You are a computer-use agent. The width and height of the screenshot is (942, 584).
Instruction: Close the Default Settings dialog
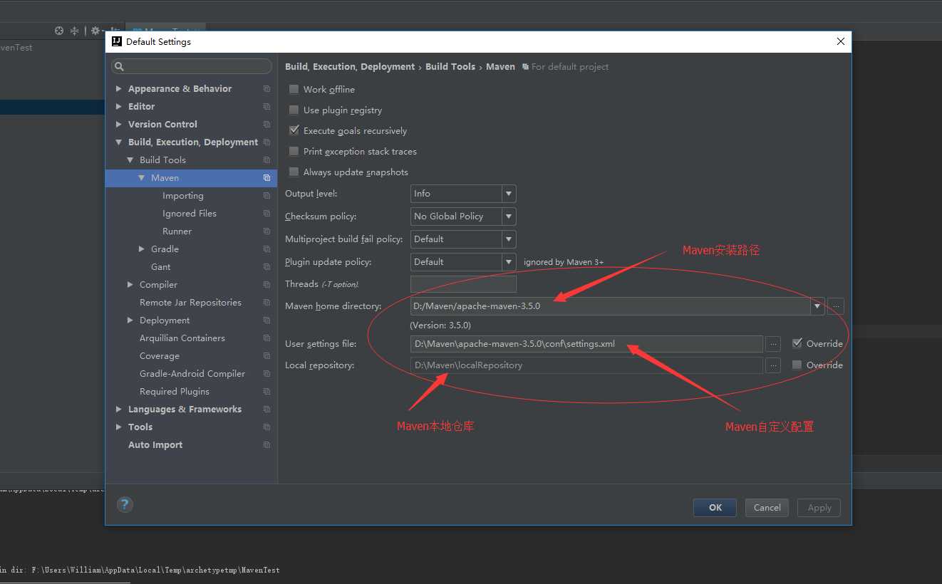841,41
